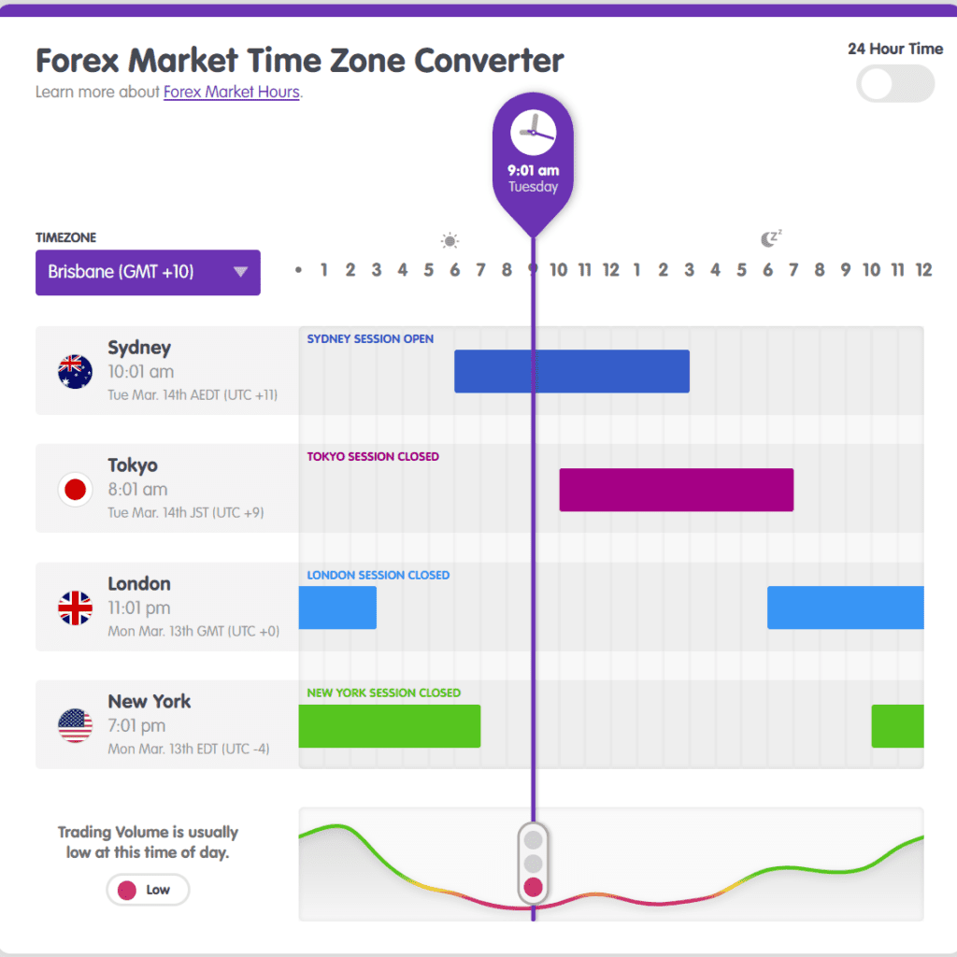Viewport: 957px width, 957px height.
Task: Click the traffic light volume indicator
Action: pos(533,863)
